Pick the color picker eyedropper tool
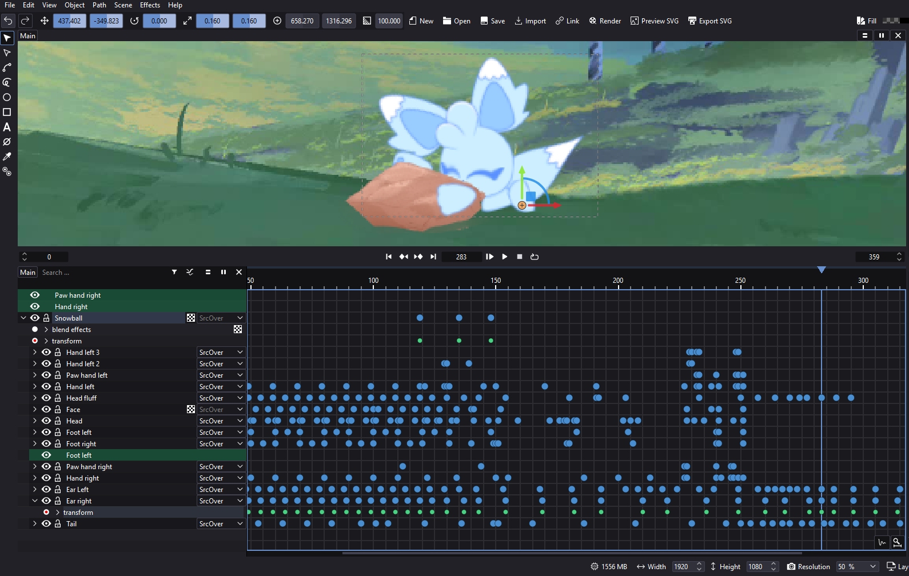The height and width of the screenshot is (576, 909). pos(7,157)
